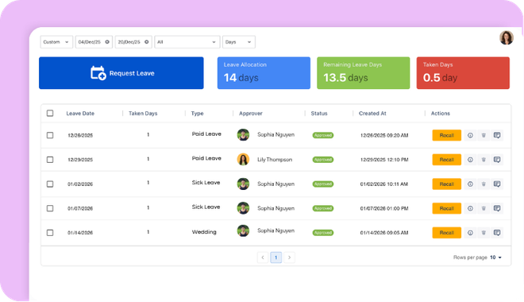Click Lily Thompson's approver avatar
524x302 pixels.
tap(243, 160)
